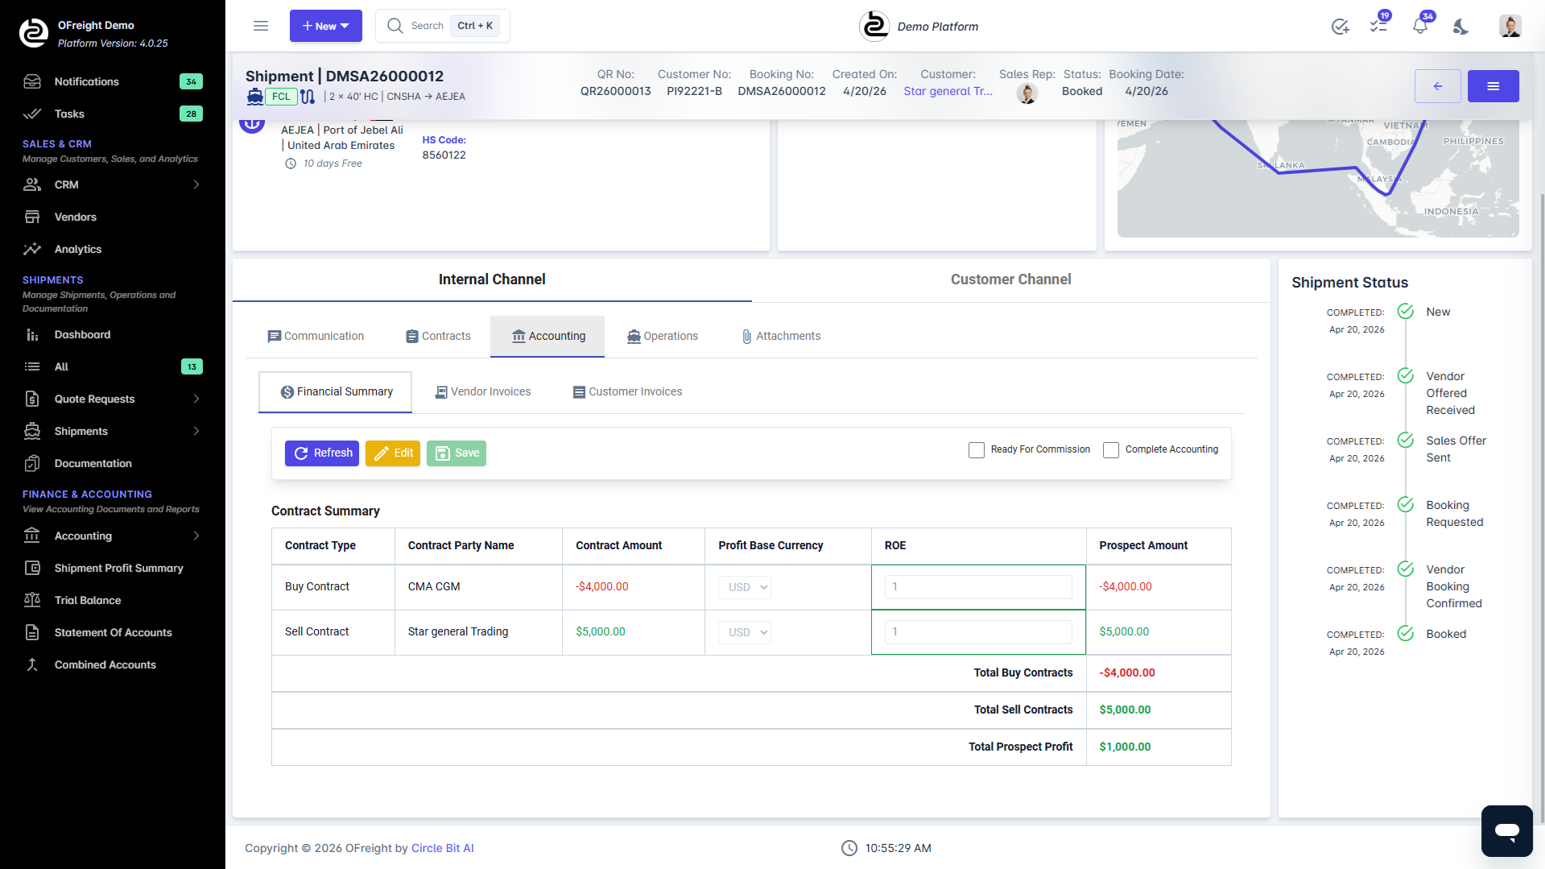The height and width of the screenshot is (869, 1545).
Task: Open Combined Accounts page
Action: click(113, 664)
